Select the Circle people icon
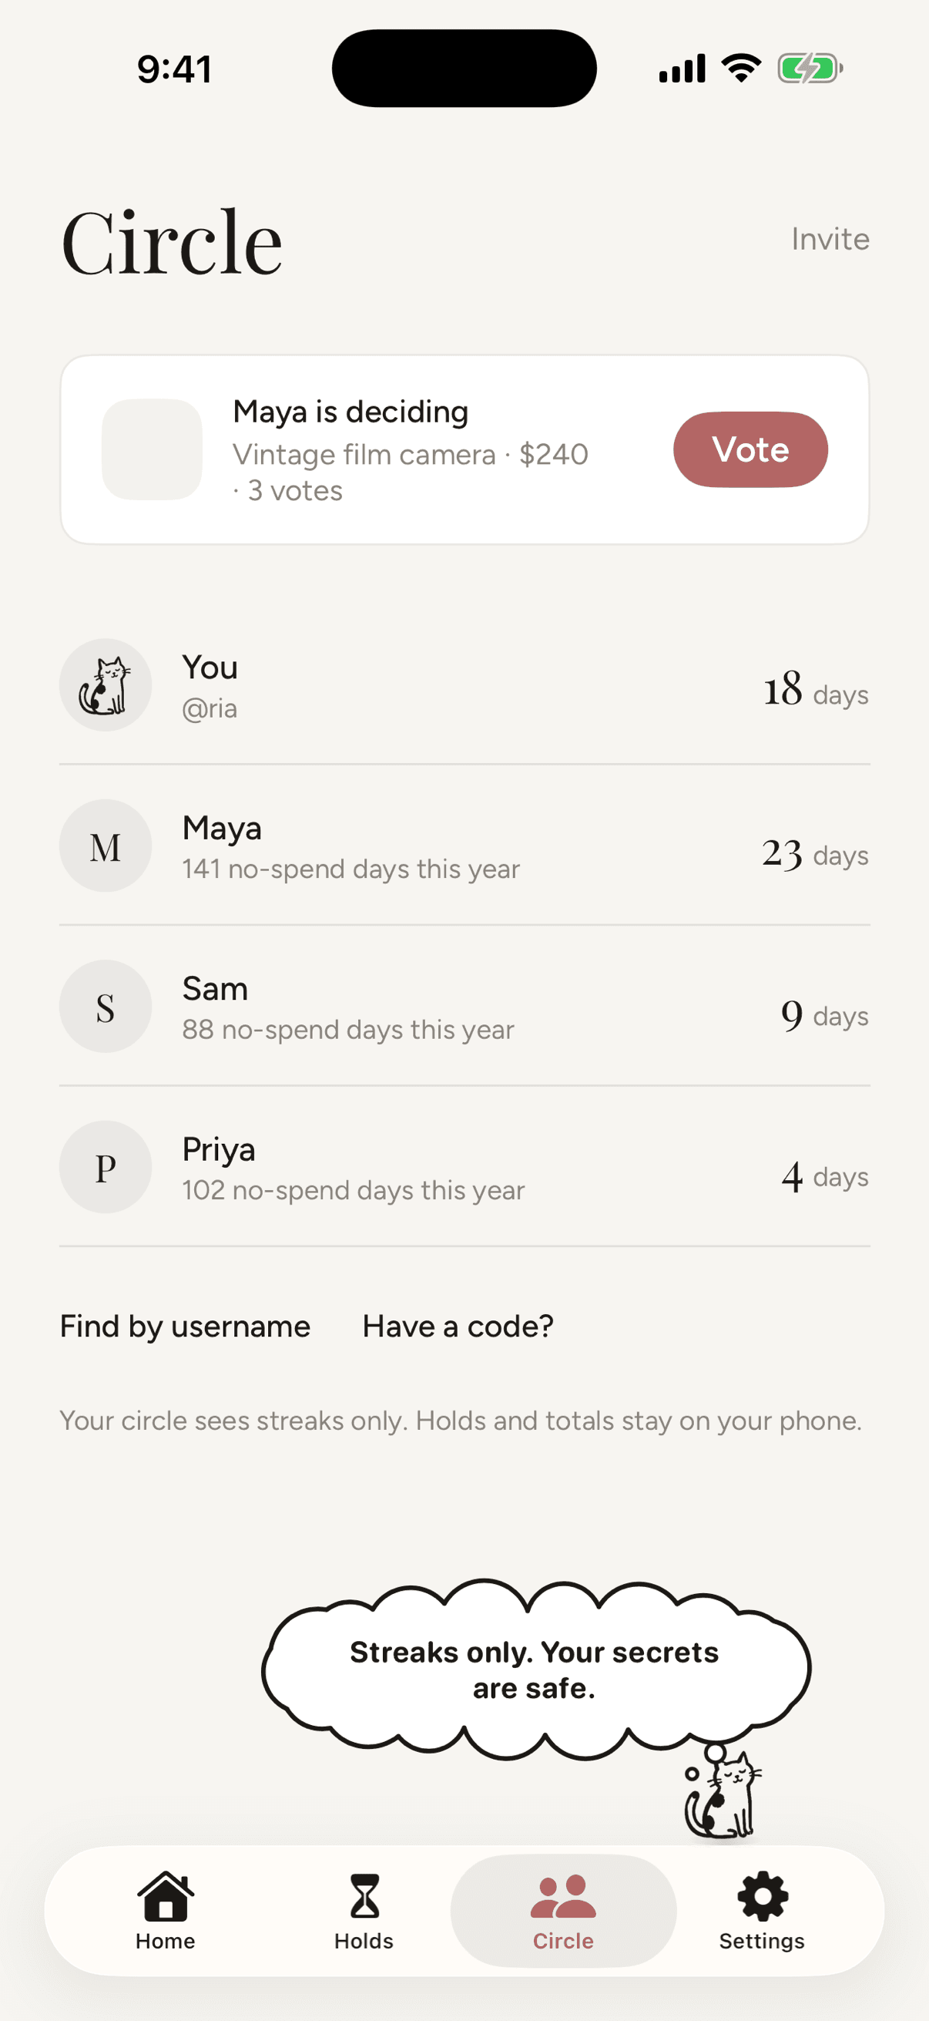929x2021 pixels. [563, 1896]
